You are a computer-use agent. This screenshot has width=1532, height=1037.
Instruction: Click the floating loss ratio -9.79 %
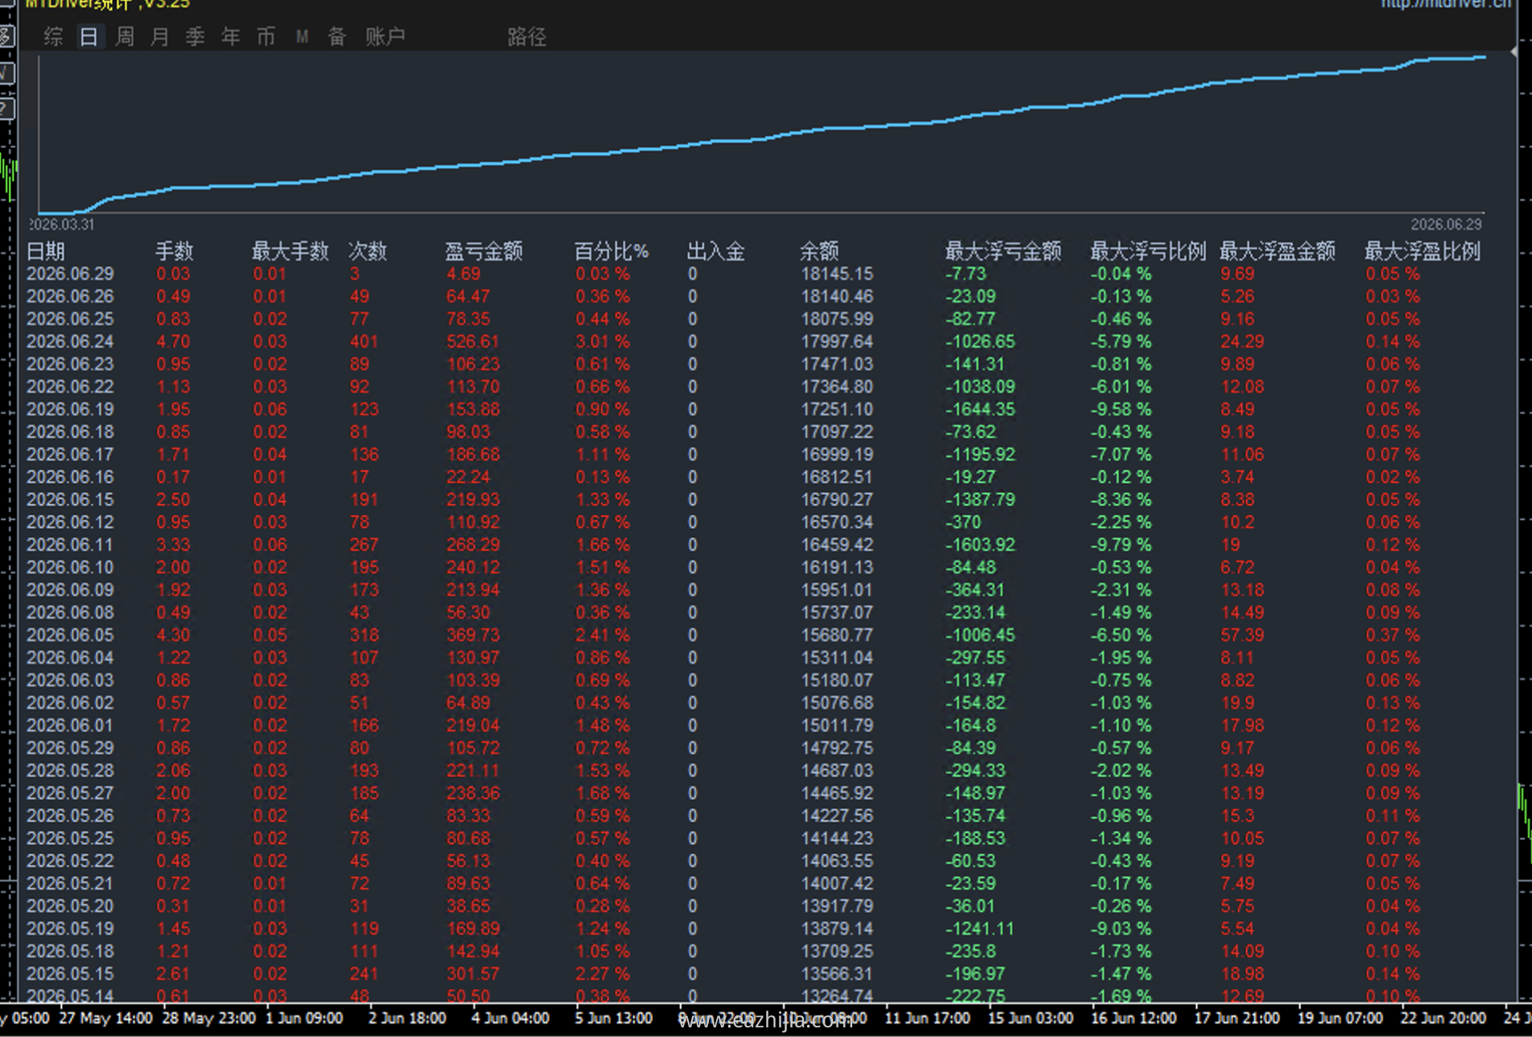[x=1121, y=544]
